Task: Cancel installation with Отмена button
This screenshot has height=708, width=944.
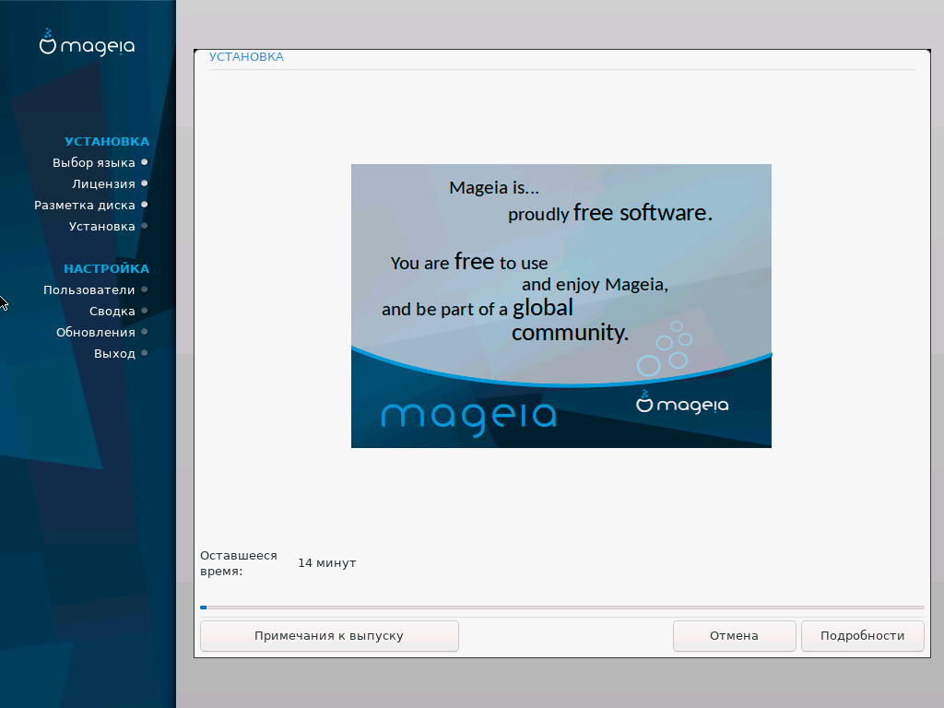Action: (734, 636)
